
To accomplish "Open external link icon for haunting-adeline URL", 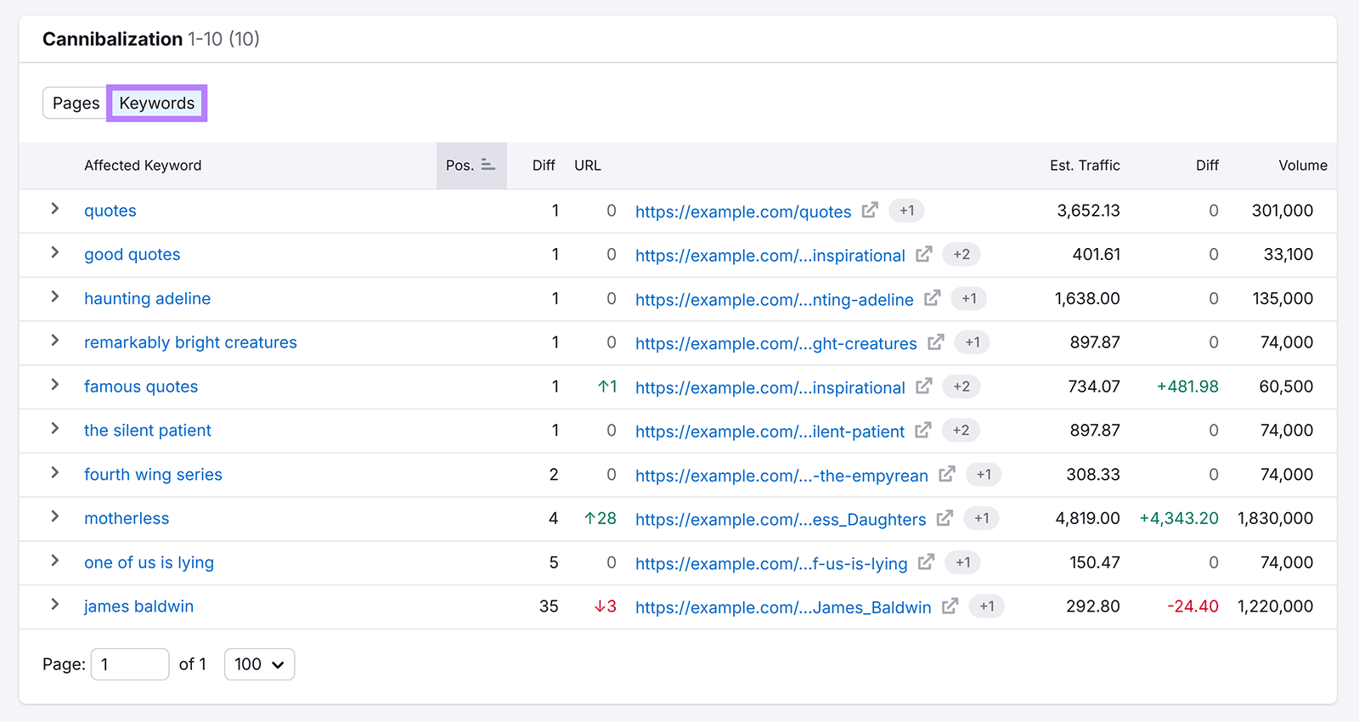I will tap(932, 298).
